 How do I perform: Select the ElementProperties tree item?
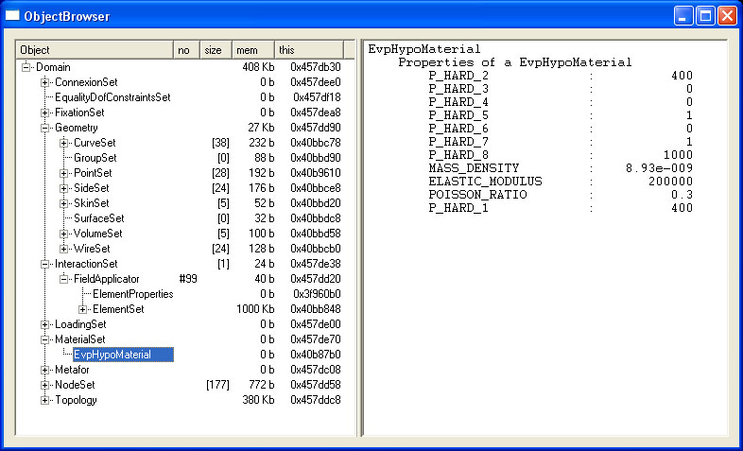[133, 294]
